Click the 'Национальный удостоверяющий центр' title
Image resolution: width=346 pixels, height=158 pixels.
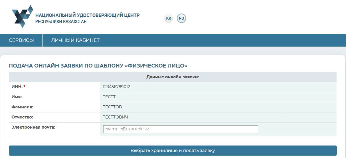coord(87,15)
